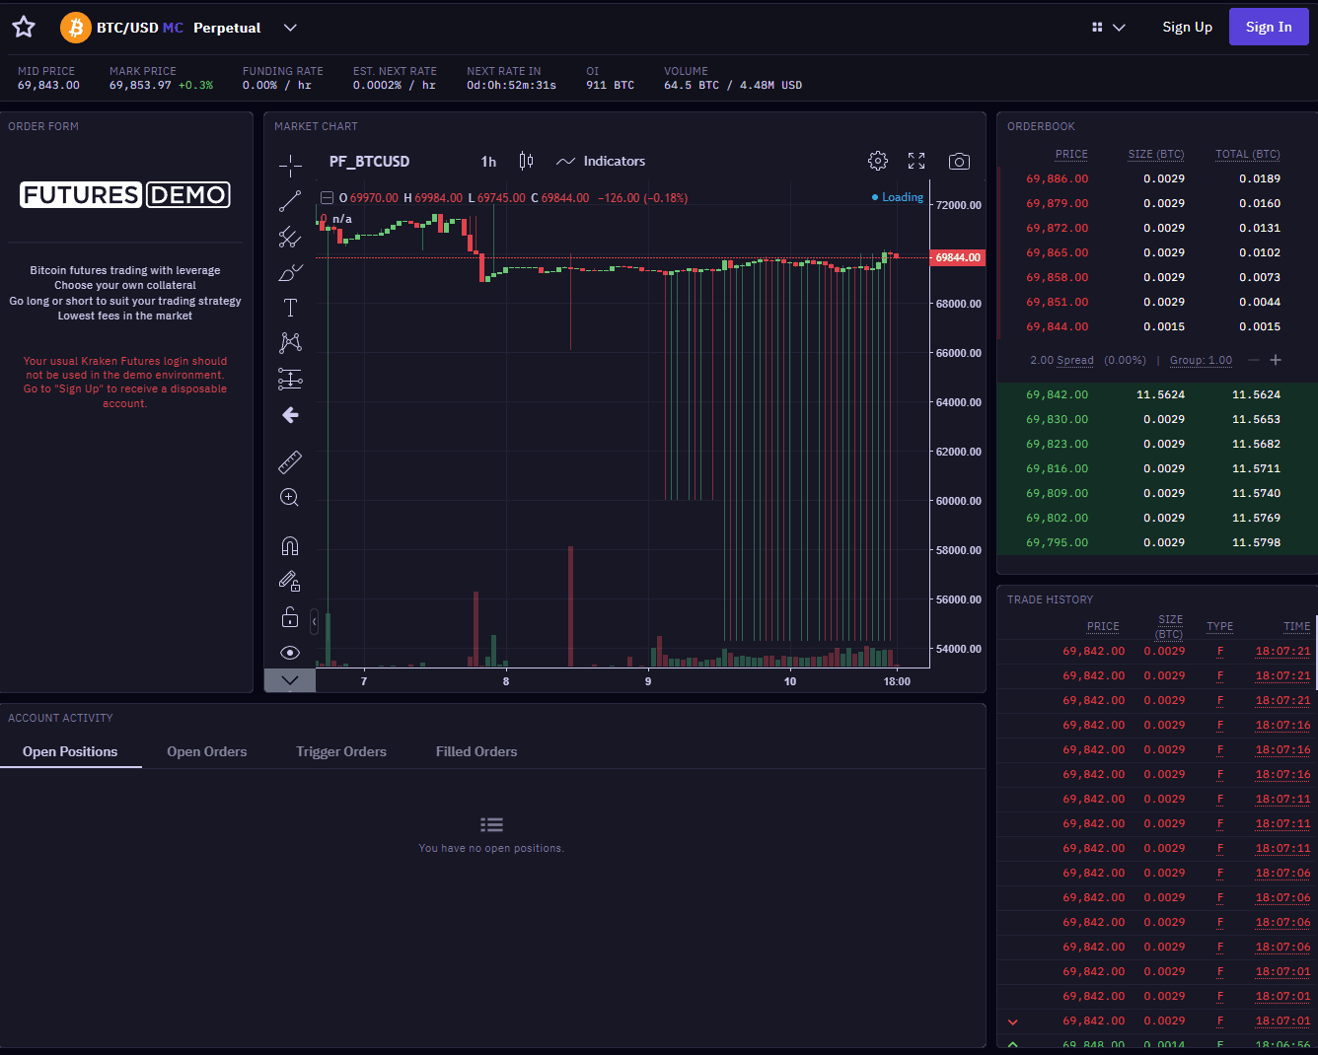Select the zoom in tool
1318x1055 pixels.
tap(290, 498)
